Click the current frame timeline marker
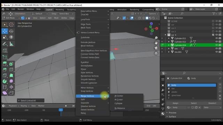 (61, 110)
